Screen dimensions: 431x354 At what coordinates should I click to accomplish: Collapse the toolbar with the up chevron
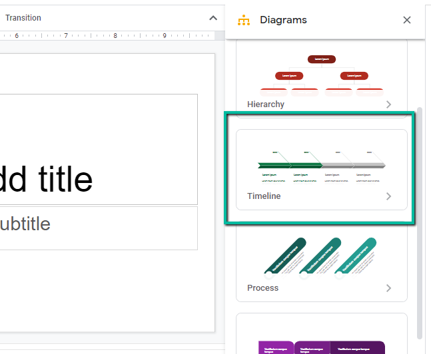213,18
